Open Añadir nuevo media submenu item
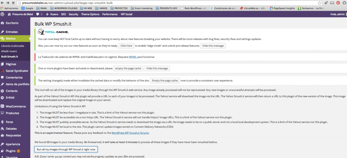Screen dimensions: 347x158 pyautogui.click(x=9, y=51)
